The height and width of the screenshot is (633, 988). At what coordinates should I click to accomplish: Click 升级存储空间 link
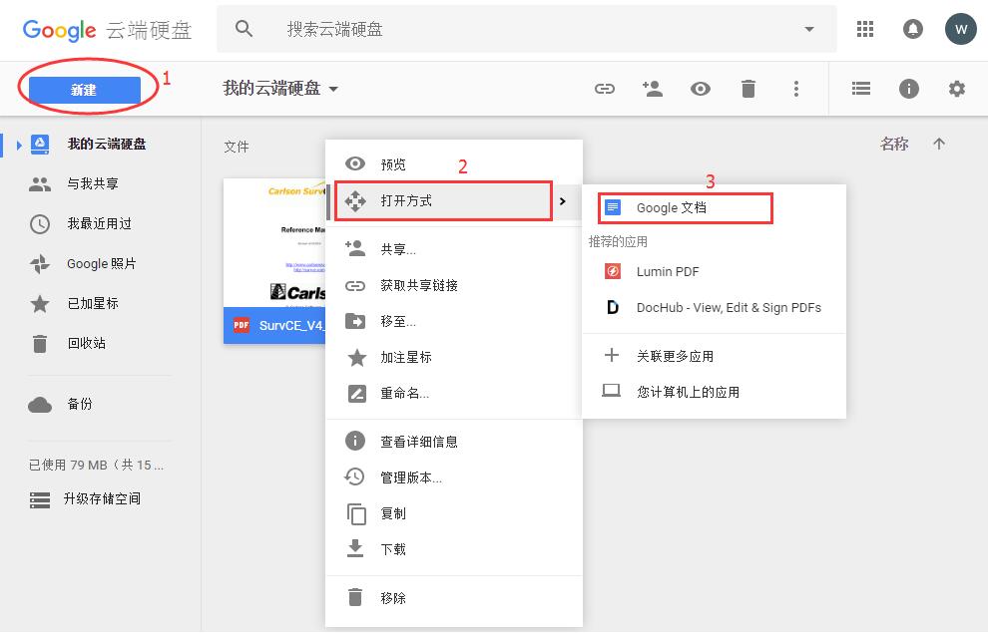102,499
